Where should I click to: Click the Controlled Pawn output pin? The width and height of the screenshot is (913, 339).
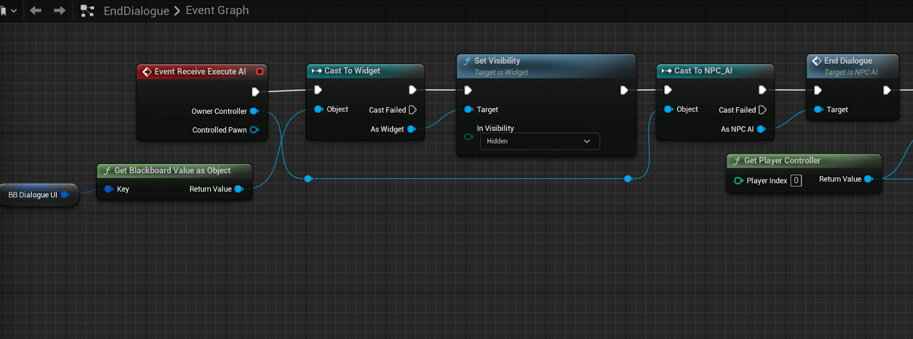(254, 130)
